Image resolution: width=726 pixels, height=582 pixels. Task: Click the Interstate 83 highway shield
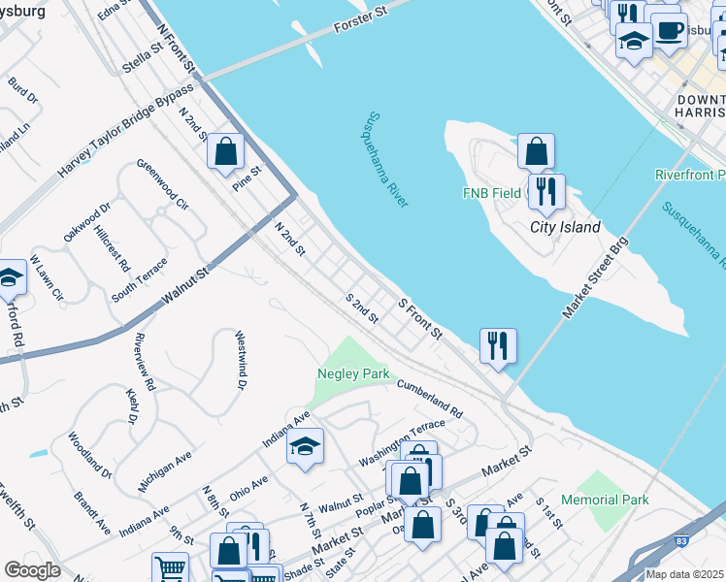(681, 541)
